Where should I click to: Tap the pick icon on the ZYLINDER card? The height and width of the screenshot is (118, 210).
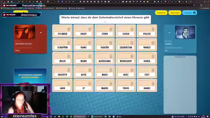[69, 29]
